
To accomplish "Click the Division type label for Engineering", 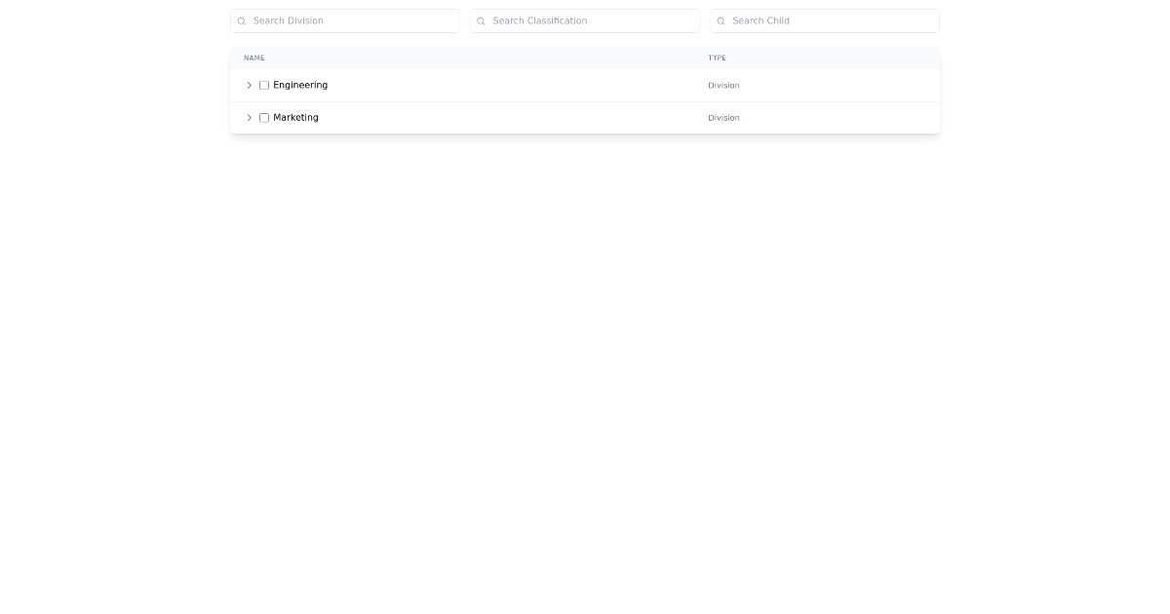I will pyautogui.click(x=723, y=85).
